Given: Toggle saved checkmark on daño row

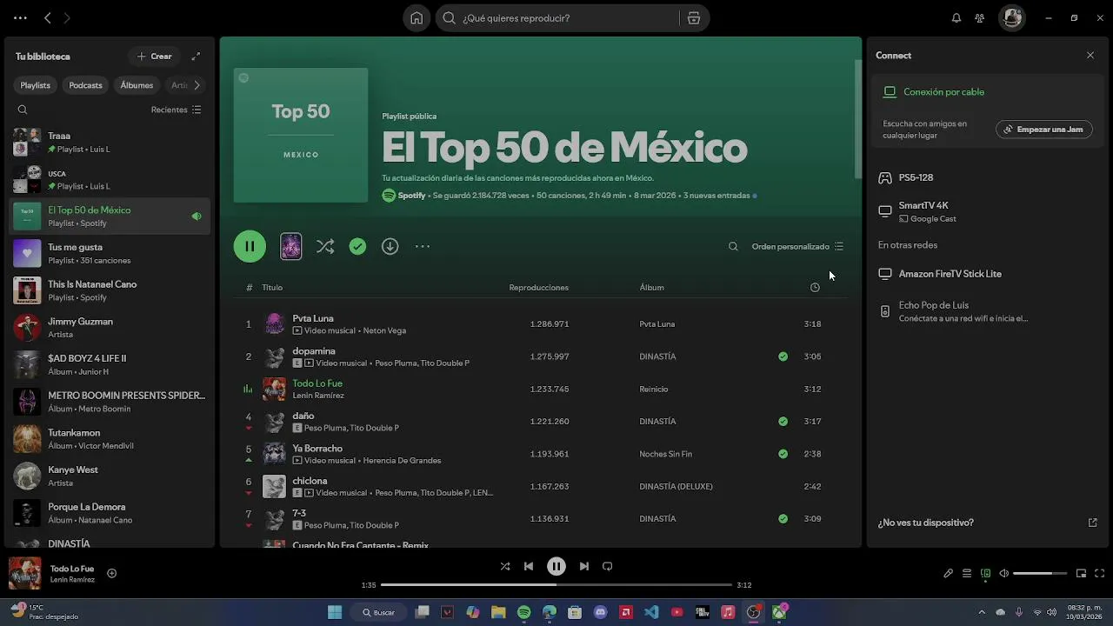Looking at the screenshot, I should coord(783,422).
